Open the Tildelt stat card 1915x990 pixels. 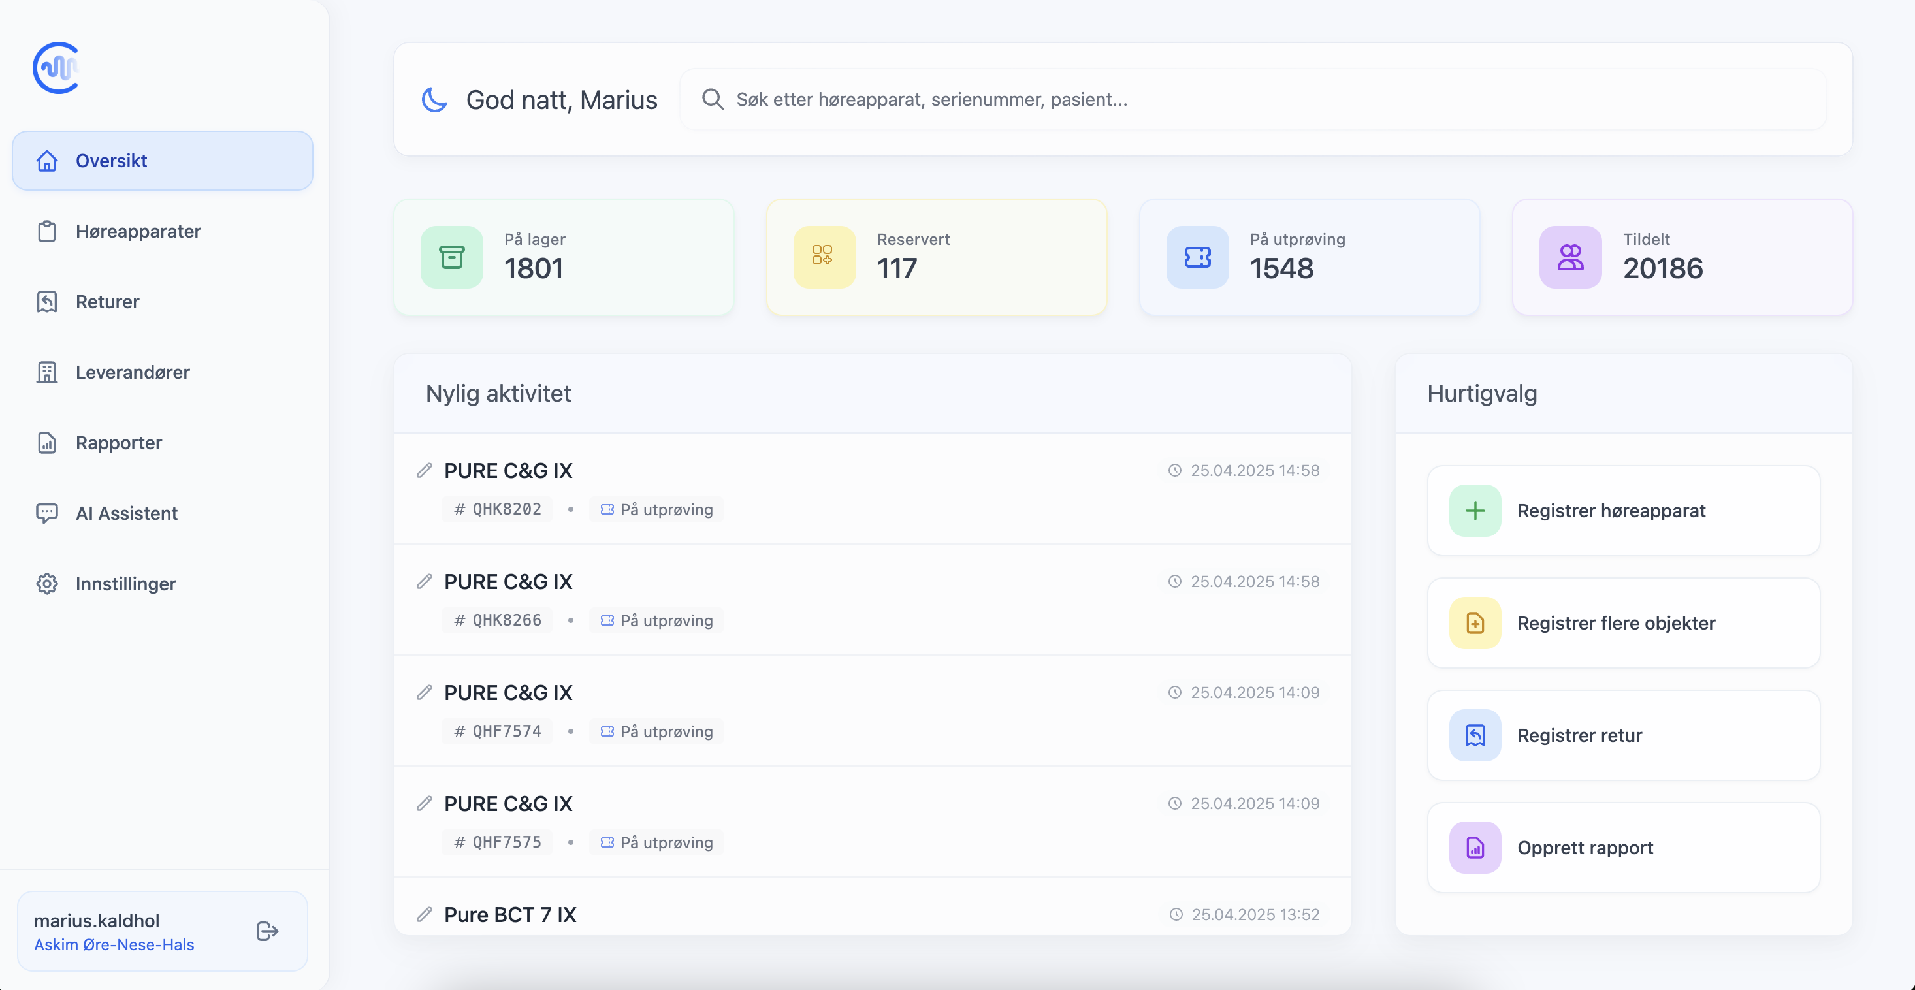pyautogui.click(x=1682, y=257)
